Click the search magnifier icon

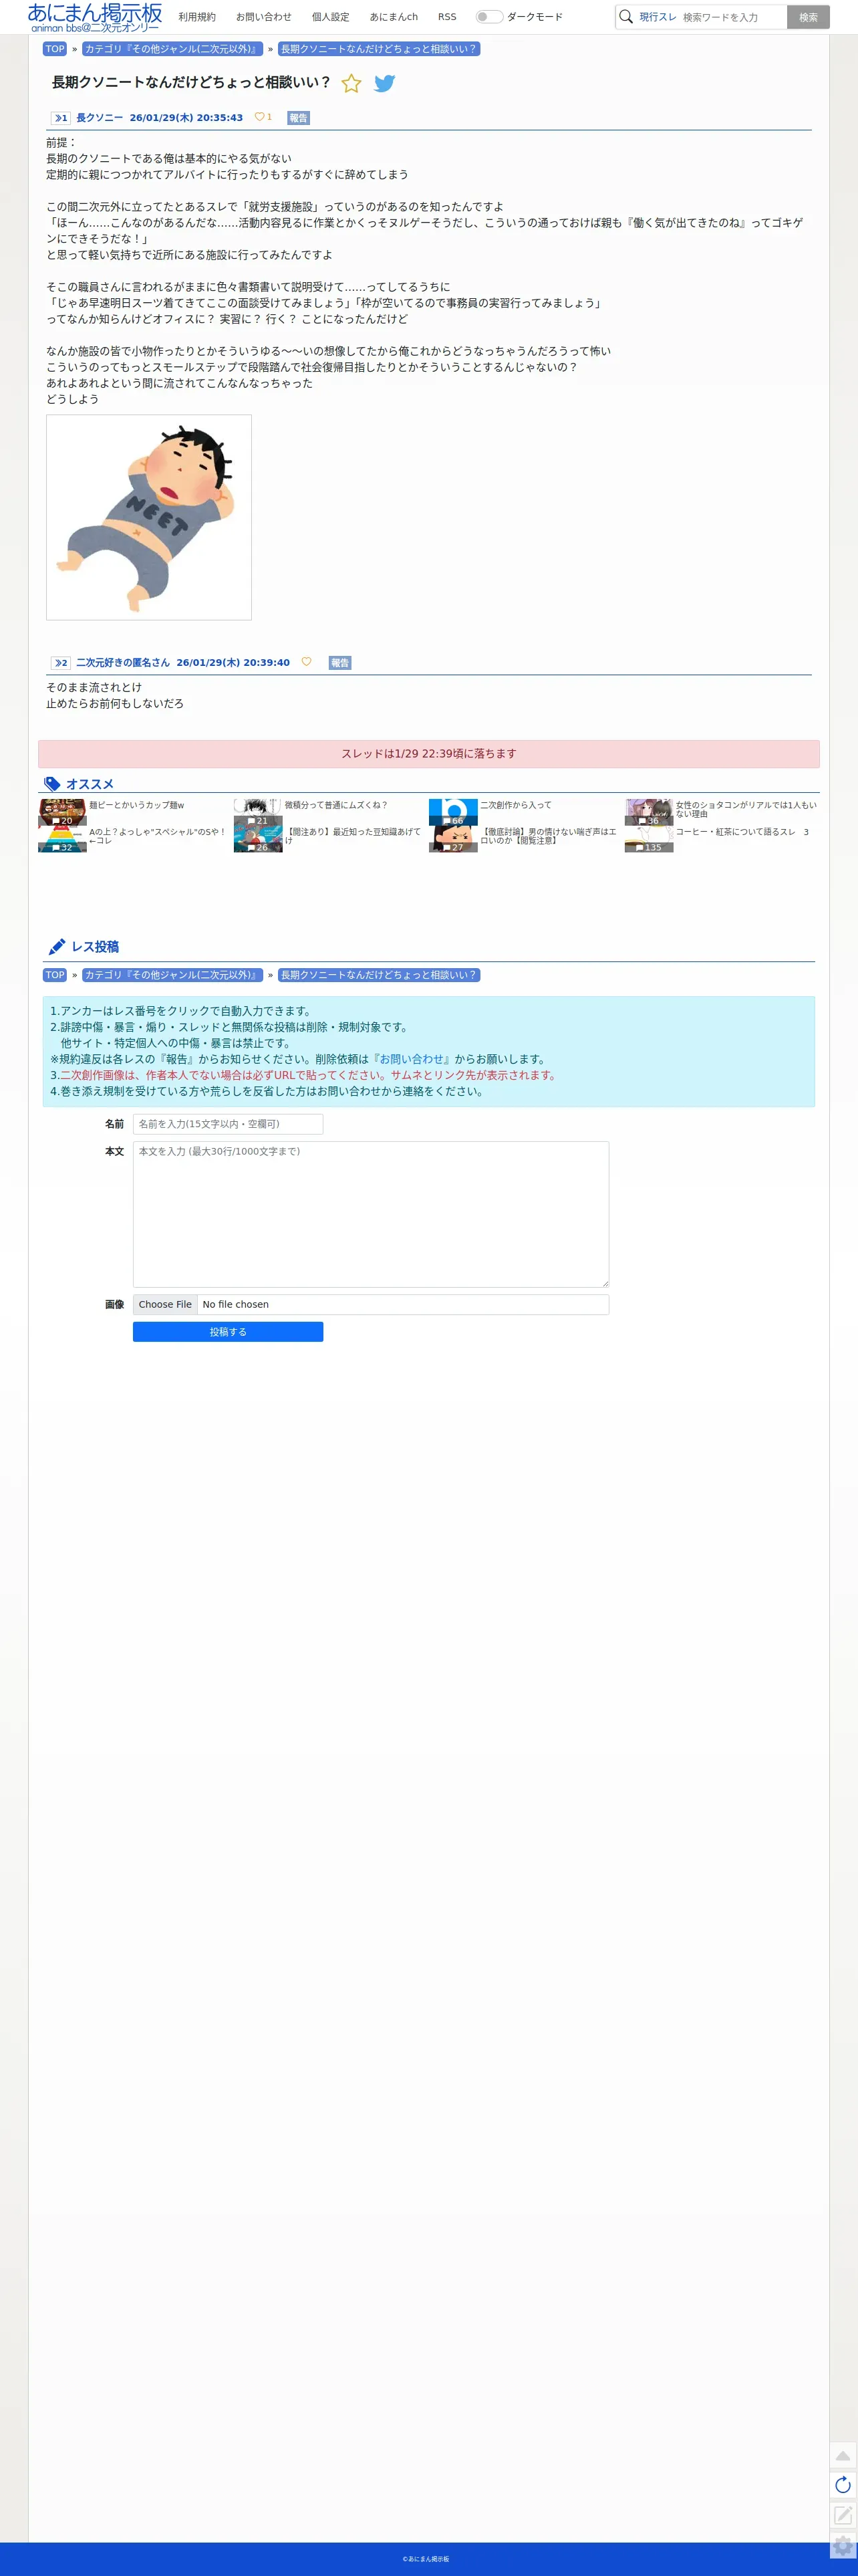(626, 17)
